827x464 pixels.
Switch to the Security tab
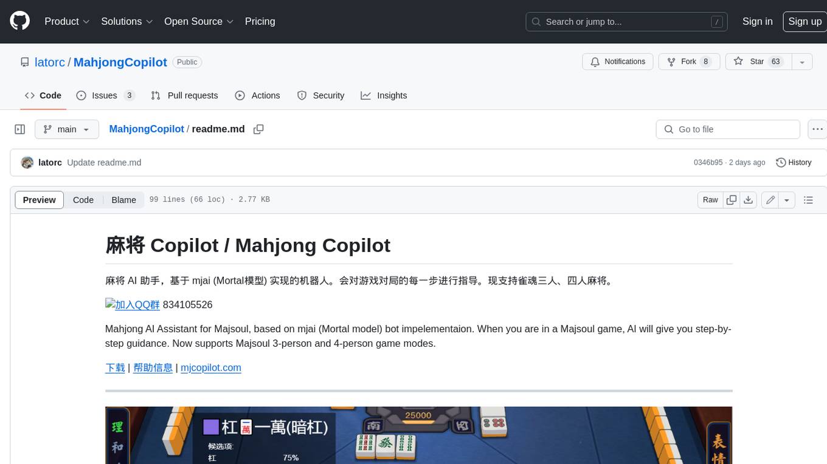320,95
